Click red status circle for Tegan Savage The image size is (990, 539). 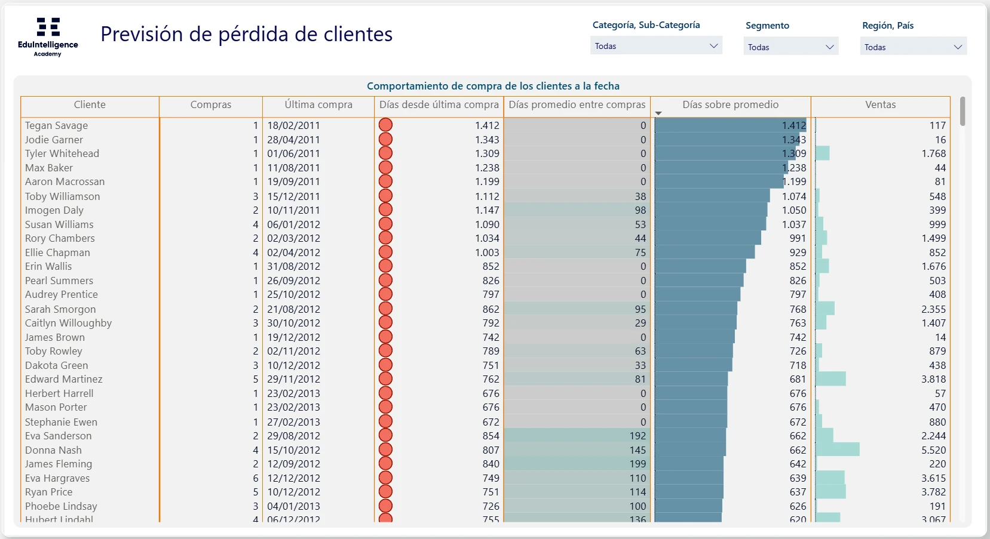(x=386, y=125)
